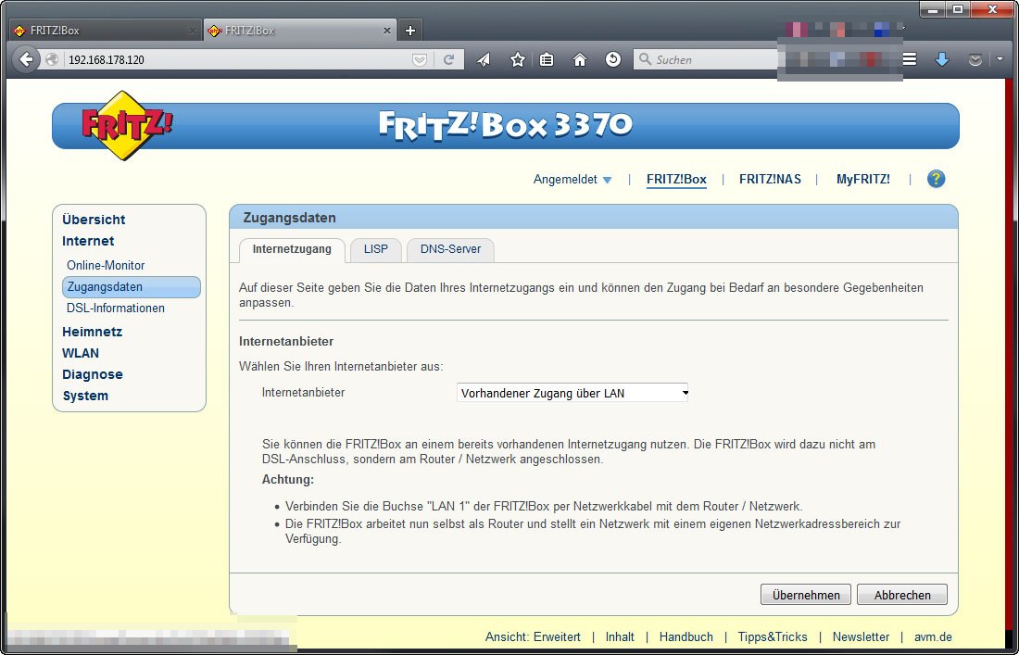Open the Handbuch link

tap(686, 636)
